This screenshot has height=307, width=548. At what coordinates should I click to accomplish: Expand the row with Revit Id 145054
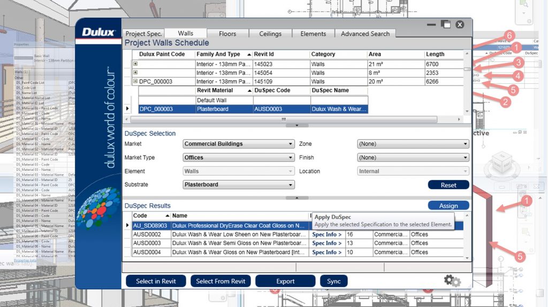click(135, 73)
